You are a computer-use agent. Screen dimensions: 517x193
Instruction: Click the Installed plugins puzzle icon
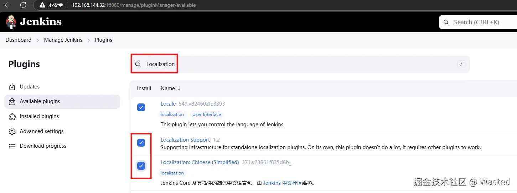pyautogui.click(x=12, y=116)
